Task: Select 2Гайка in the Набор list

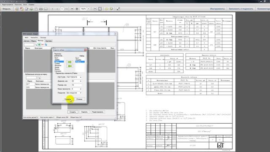Action: coord(80,62)
